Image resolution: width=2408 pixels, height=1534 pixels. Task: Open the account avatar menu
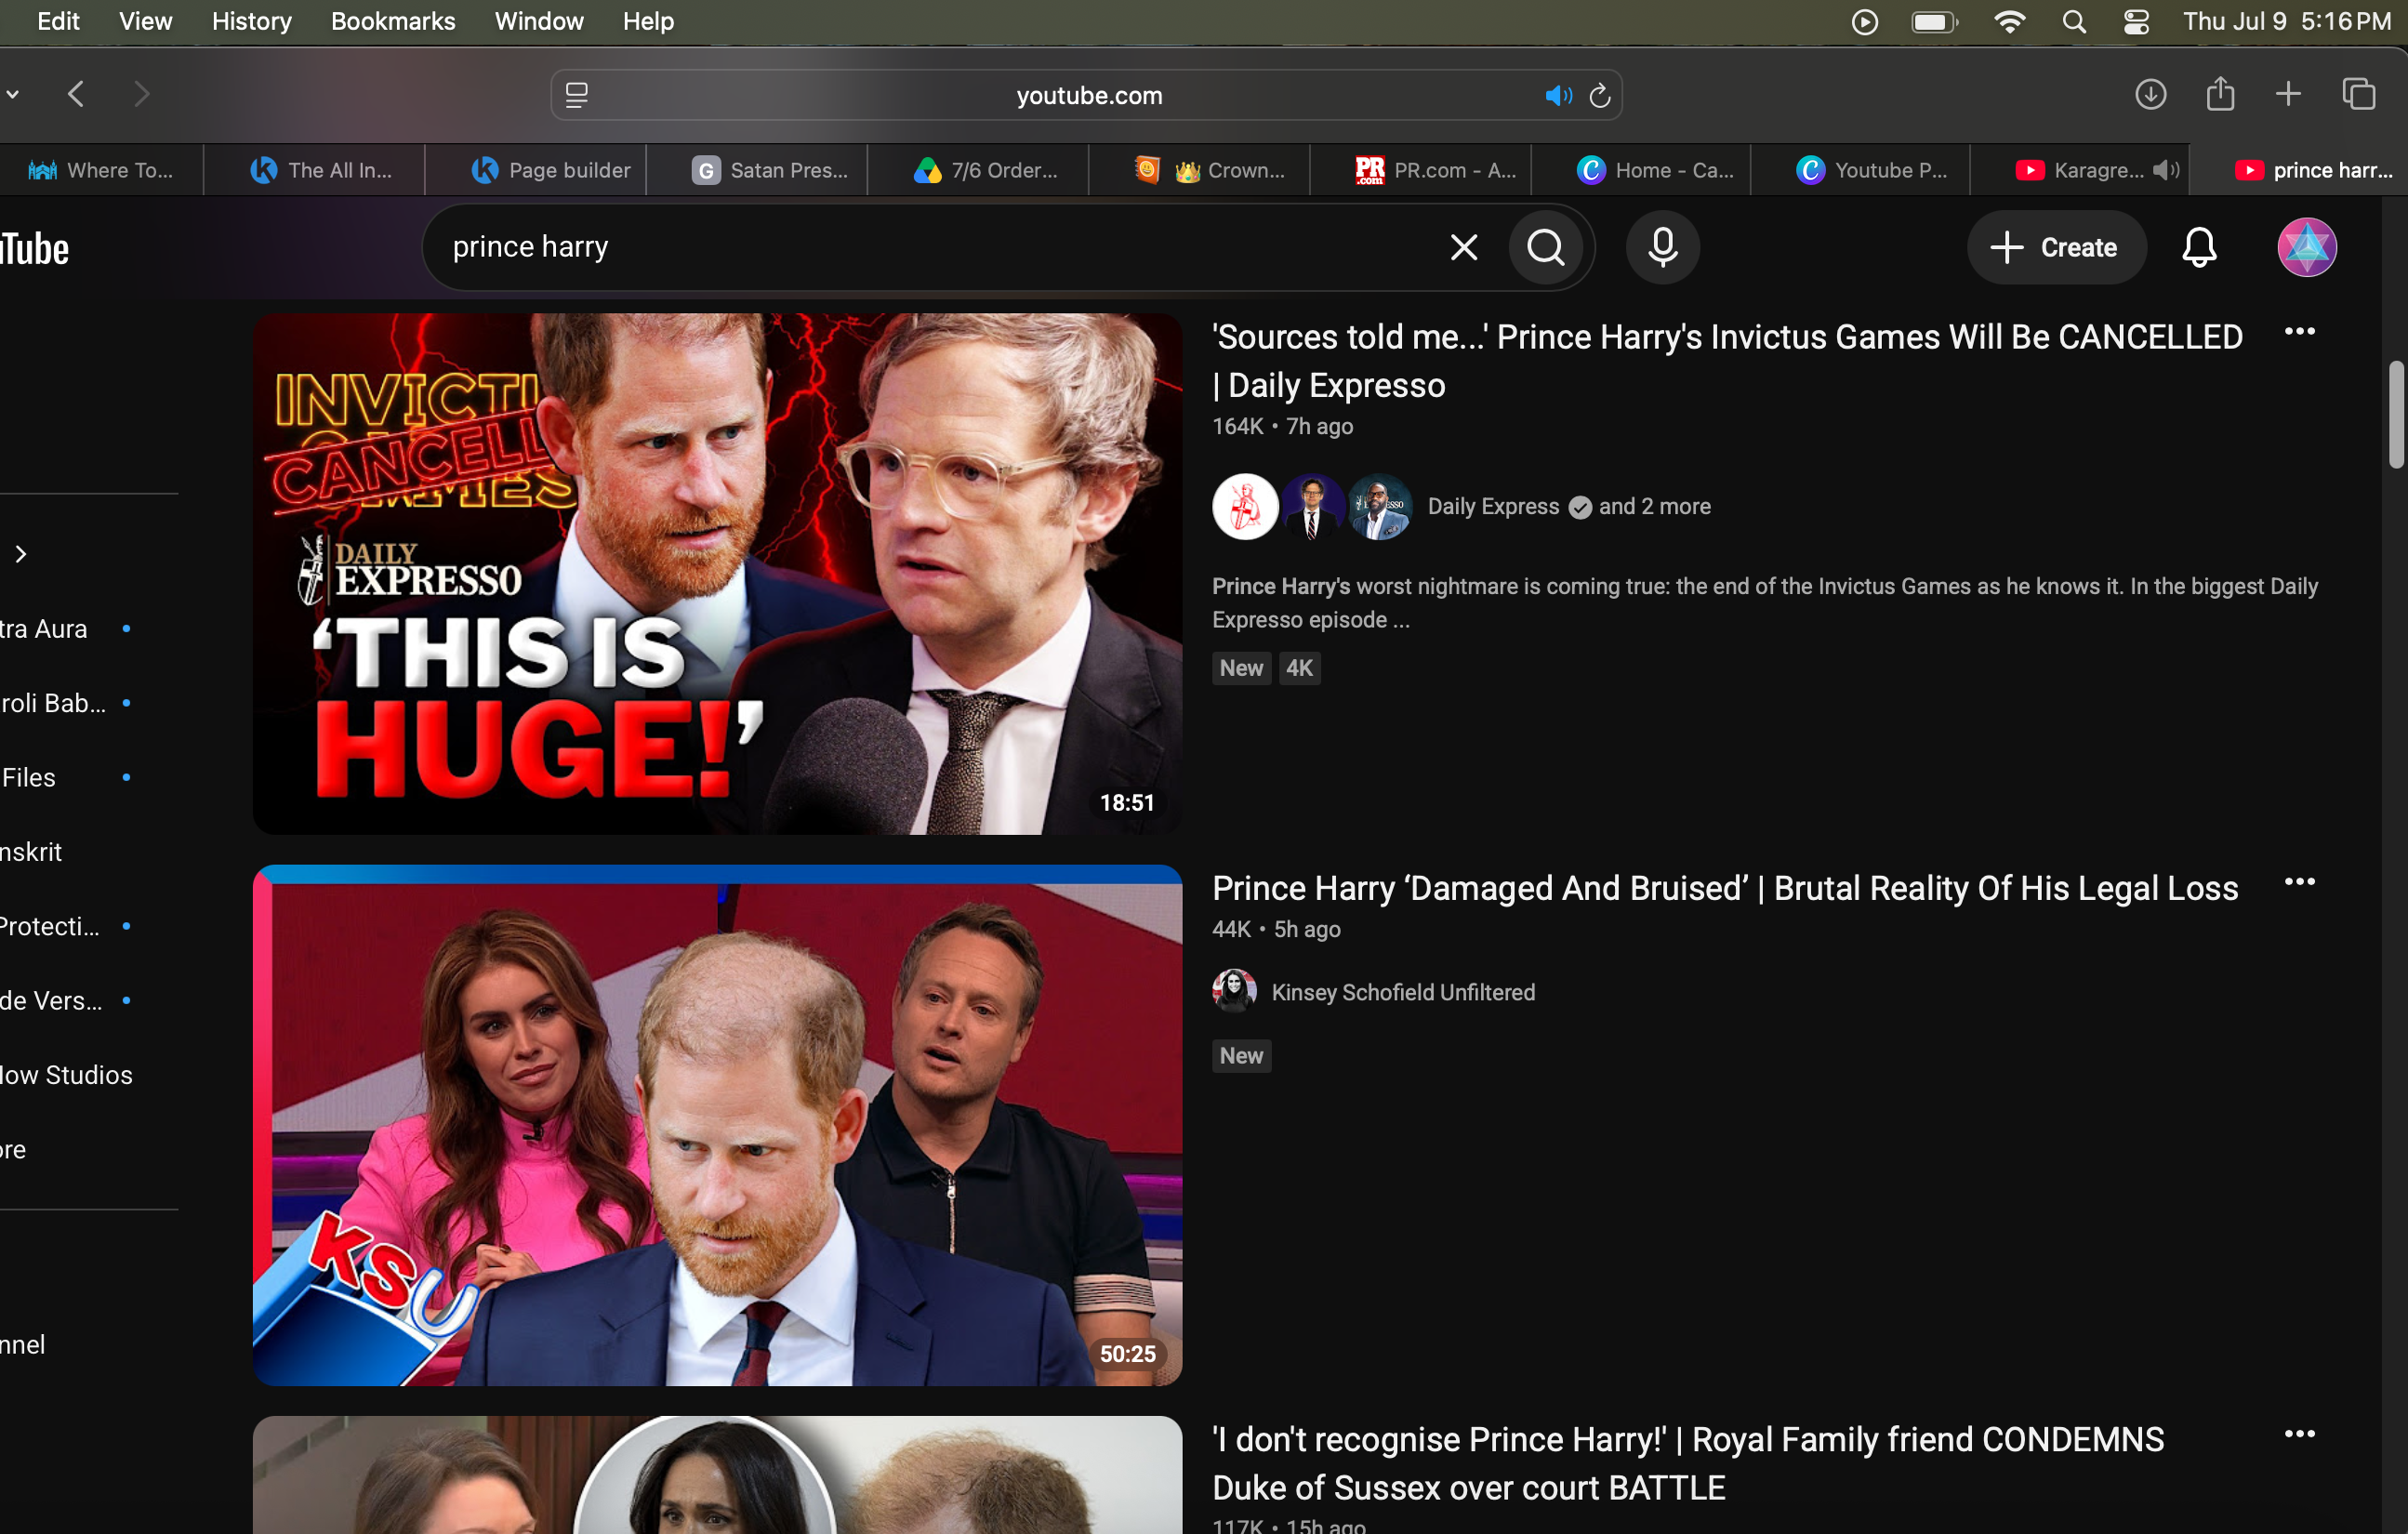2307,247
